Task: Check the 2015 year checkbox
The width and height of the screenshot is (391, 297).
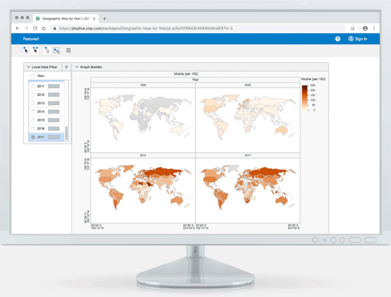Action: pos(33,120)
